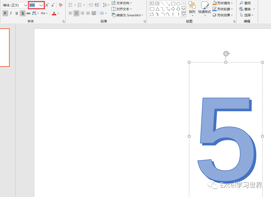Center align the text

coord(76,13)
